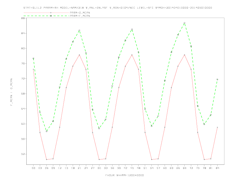Click x-axis forecast hour label 51
The image size is (237, 183).
pyautogui.click(x=145, y=168)
